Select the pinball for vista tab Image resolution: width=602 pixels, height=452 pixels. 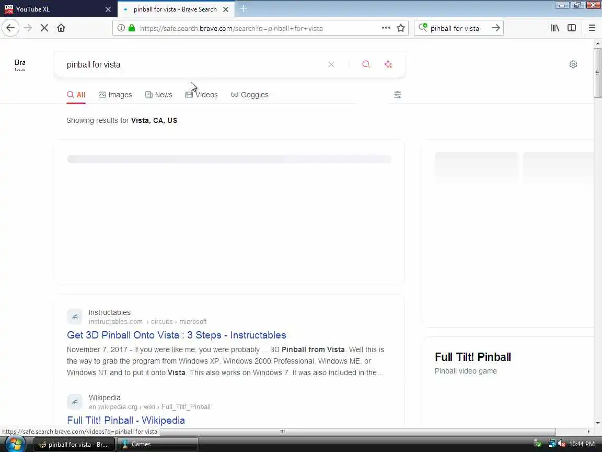pyautogui.click(x=175, y=9)
